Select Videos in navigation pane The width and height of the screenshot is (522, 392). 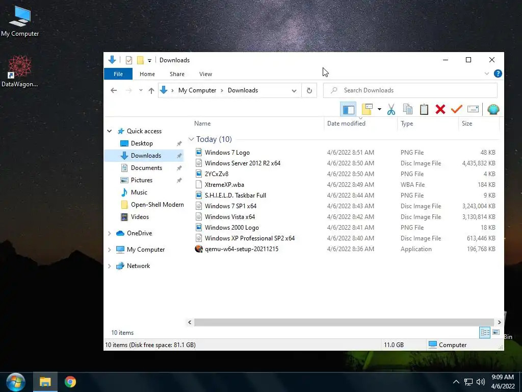pos(140,217)
